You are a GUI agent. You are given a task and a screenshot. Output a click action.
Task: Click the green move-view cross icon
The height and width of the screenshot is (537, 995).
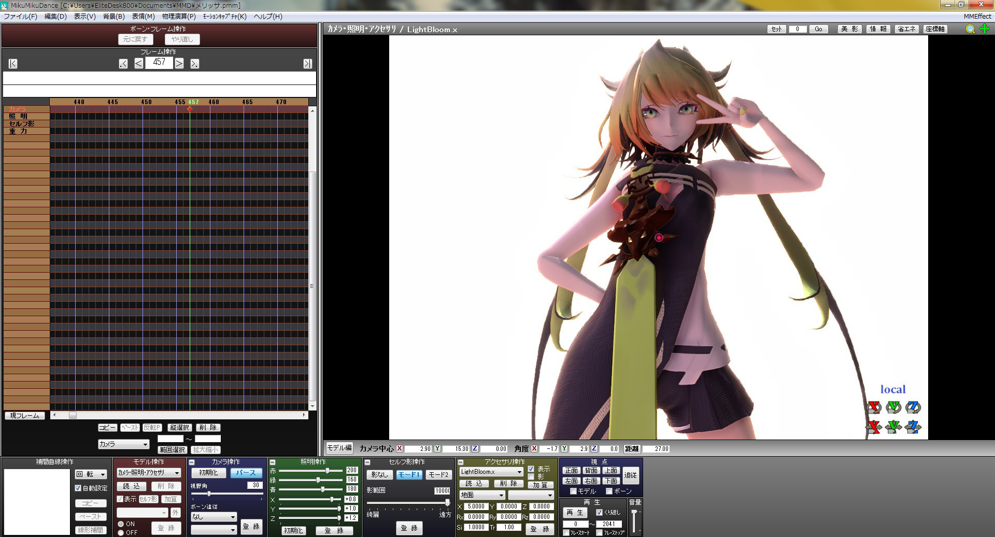point(985,29)
